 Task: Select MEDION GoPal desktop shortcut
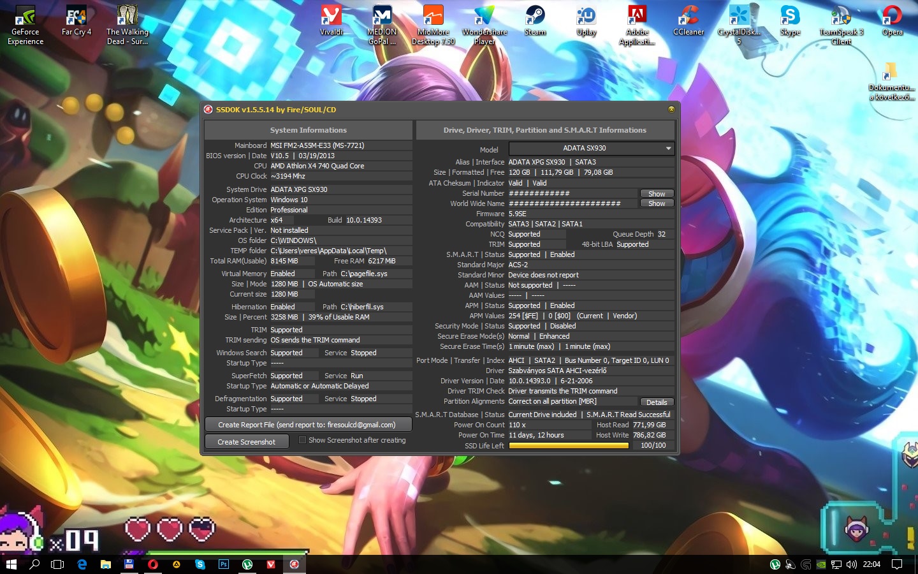(382, 26)
